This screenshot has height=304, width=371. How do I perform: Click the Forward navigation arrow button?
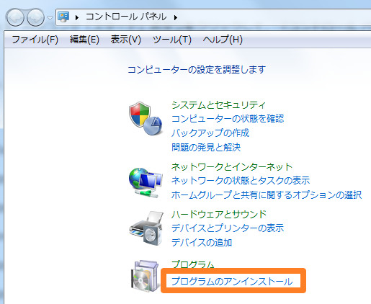pos(35,17)
